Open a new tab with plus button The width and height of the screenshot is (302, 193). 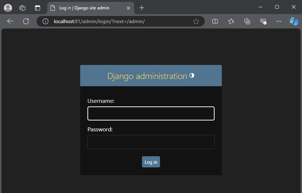coord(142,8)
